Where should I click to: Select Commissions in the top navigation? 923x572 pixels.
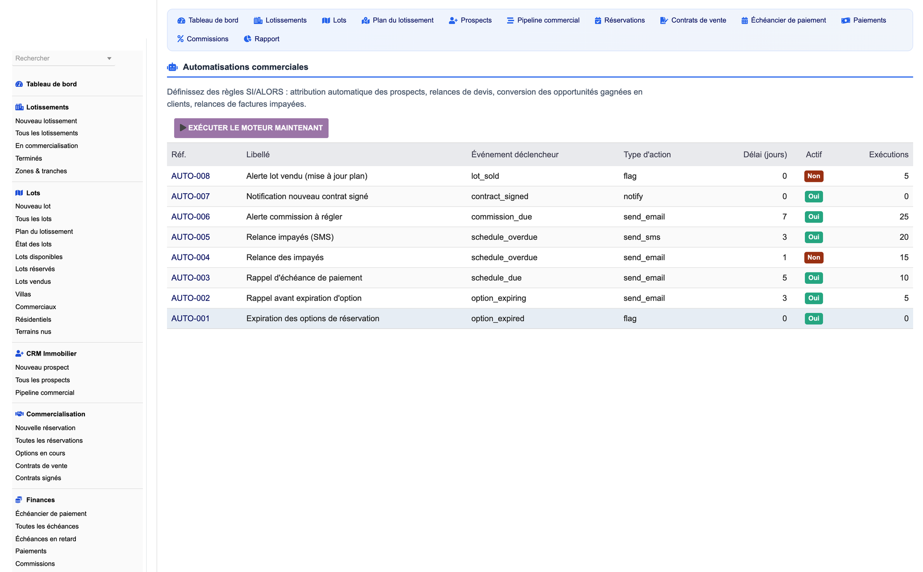click(203, 39)
